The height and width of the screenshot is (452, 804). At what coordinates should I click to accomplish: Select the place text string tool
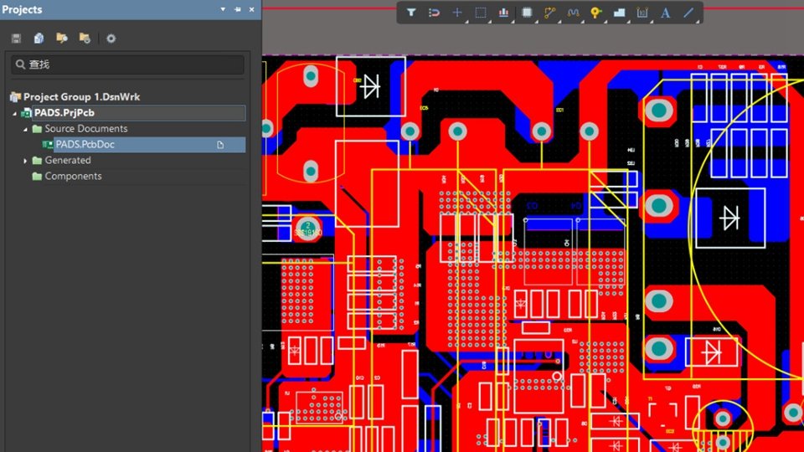coord(666,13)
